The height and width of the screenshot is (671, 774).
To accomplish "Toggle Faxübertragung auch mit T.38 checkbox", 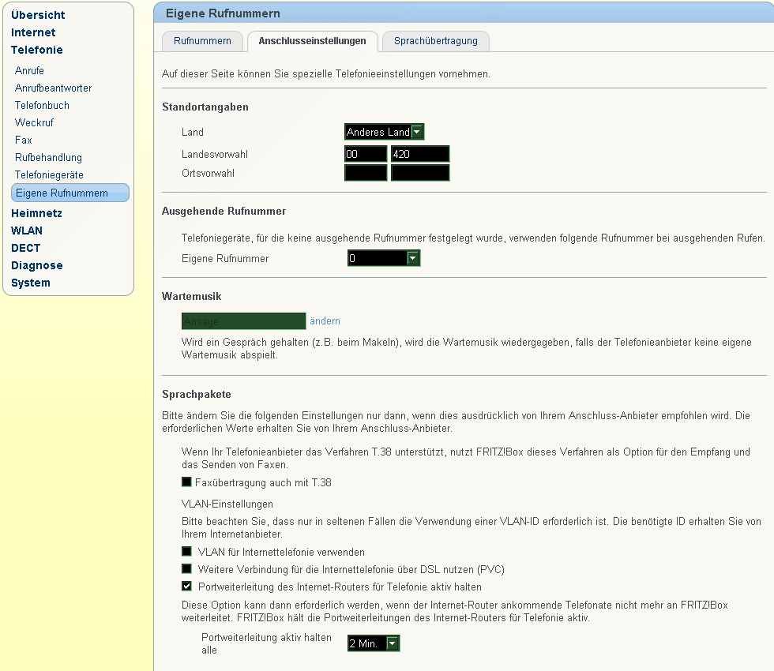I will [x=186, y=482].
